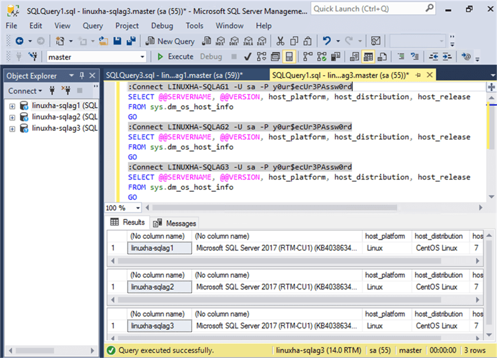
Task: Click the Decrease Indent icon
Action: (433, 56)
